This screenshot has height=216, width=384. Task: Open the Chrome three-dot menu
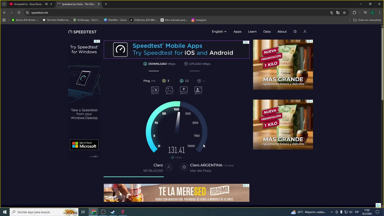(379, 13)
